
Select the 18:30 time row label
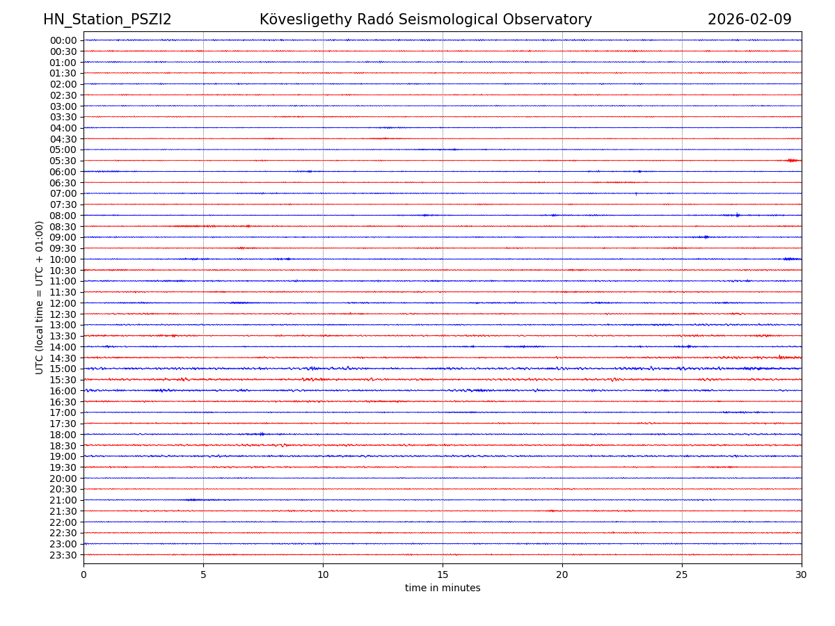(63, 446)
